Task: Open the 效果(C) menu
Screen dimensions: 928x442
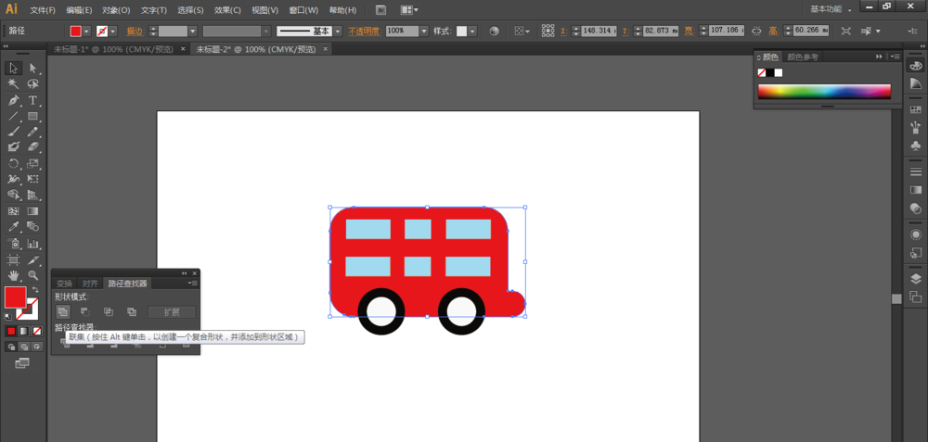Action: (x=227, y=10)
